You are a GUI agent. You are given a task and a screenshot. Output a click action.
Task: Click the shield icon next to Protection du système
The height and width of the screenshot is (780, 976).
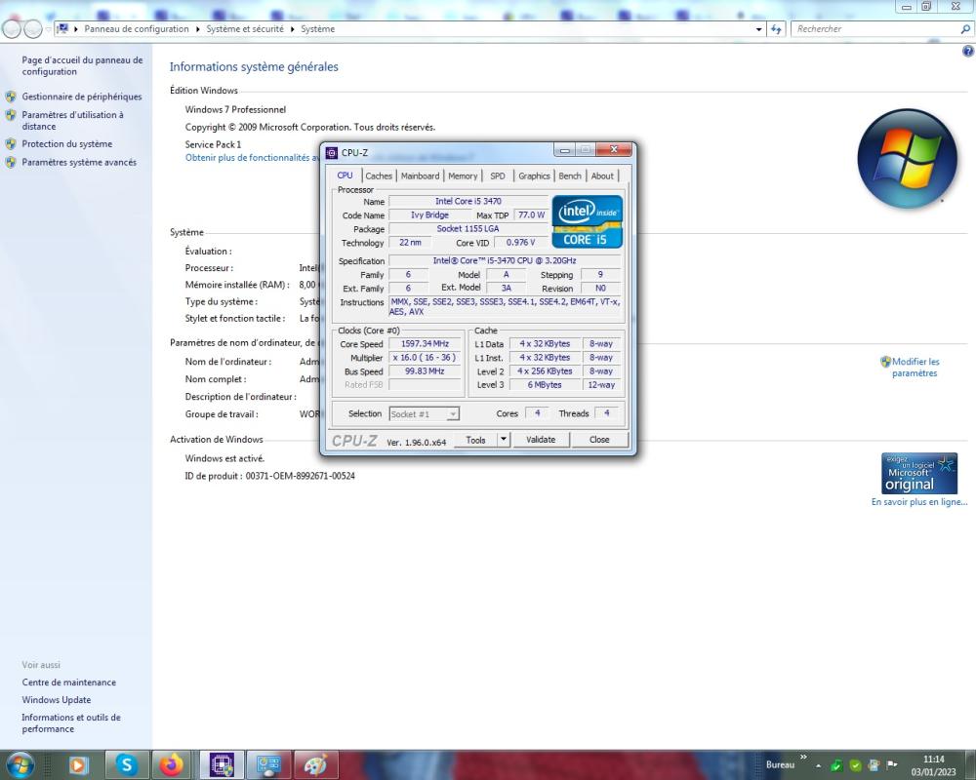point(9,143)
